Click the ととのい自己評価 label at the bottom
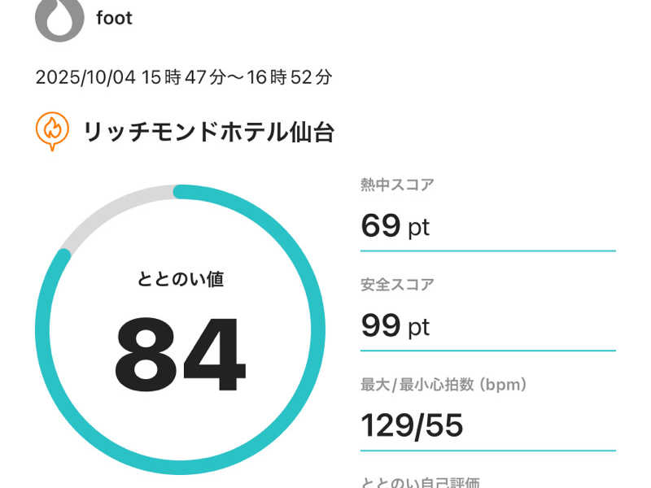 [x=426, y=481]
